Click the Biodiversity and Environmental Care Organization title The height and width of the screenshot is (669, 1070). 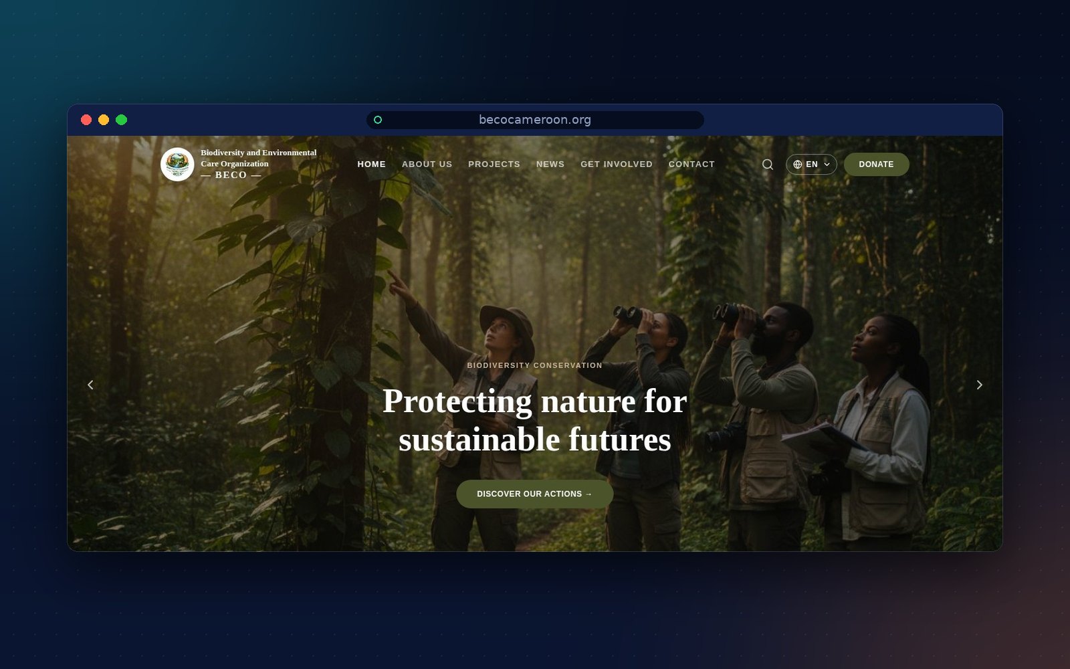(259, 158)
